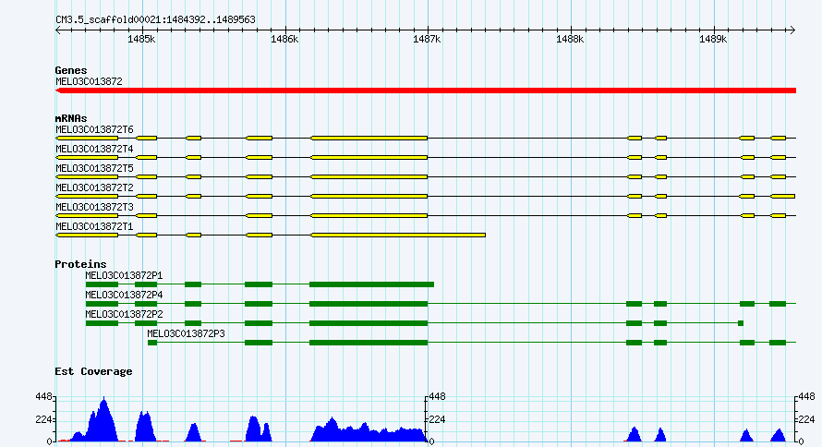Click the longest green block of MELO3C013872P1

coord(371,284)
